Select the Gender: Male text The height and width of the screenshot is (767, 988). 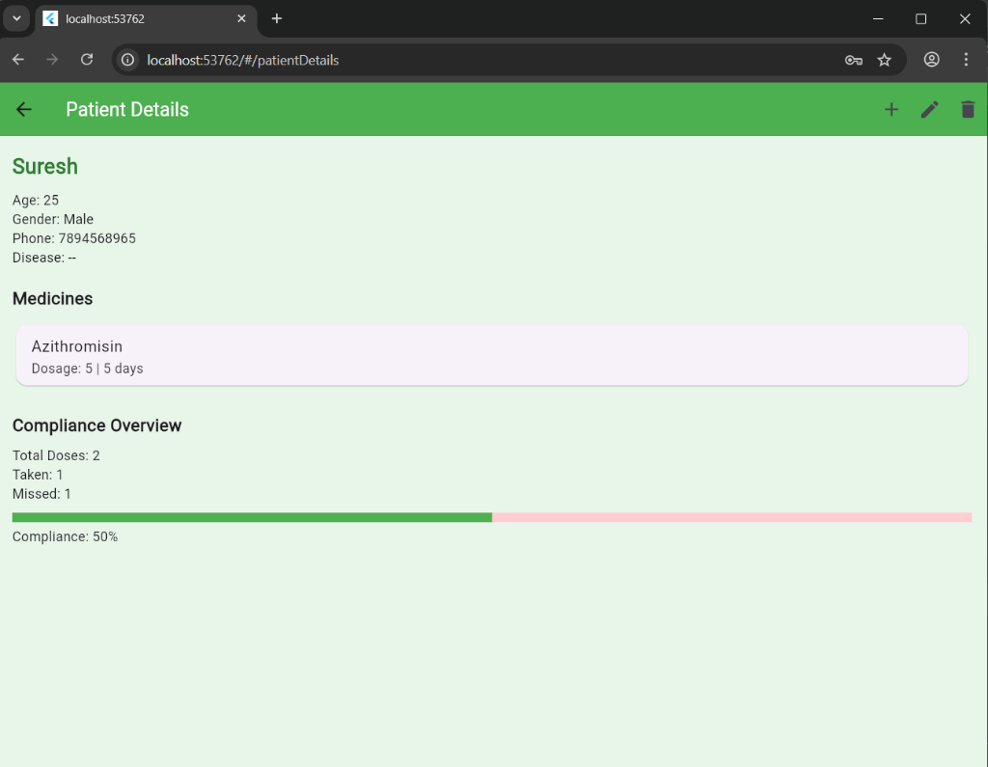click(53, 219)
